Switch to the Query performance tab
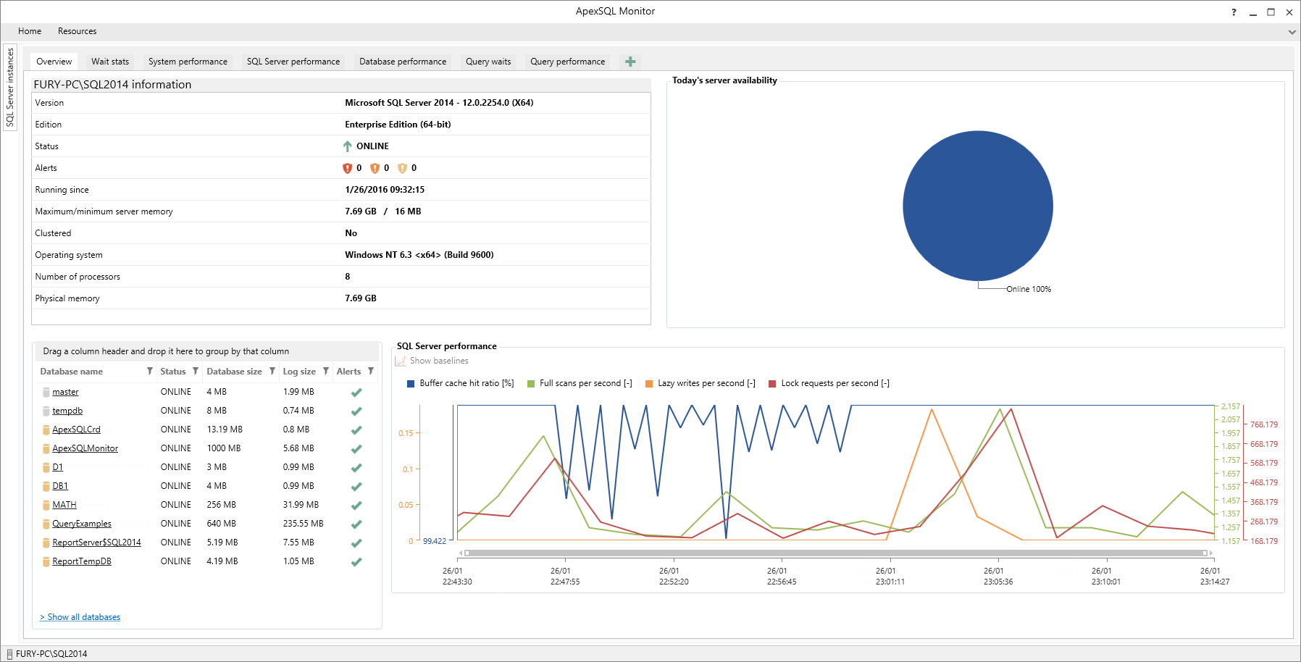 click(568, 62)
